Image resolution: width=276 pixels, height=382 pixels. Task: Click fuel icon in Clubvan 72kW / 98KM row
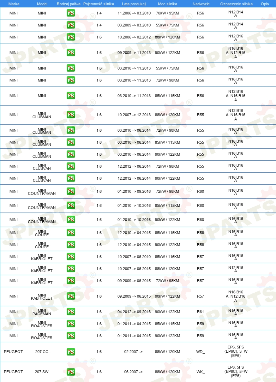tap(71, 166)
